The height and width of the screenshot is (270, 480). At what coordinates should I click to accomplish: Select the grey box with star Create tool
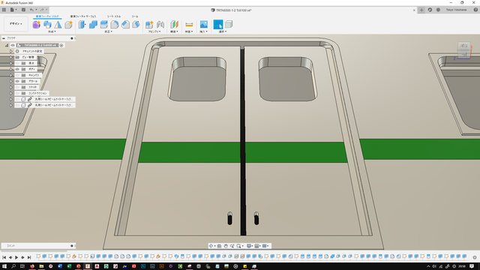click(68, 25)
